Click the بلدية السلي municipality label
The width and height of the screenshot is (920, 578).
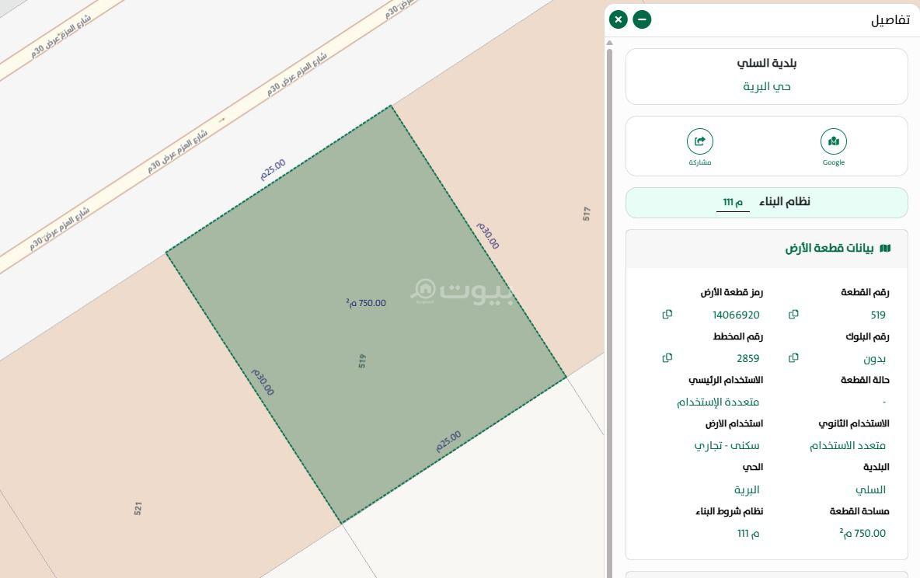coord(766,63)
